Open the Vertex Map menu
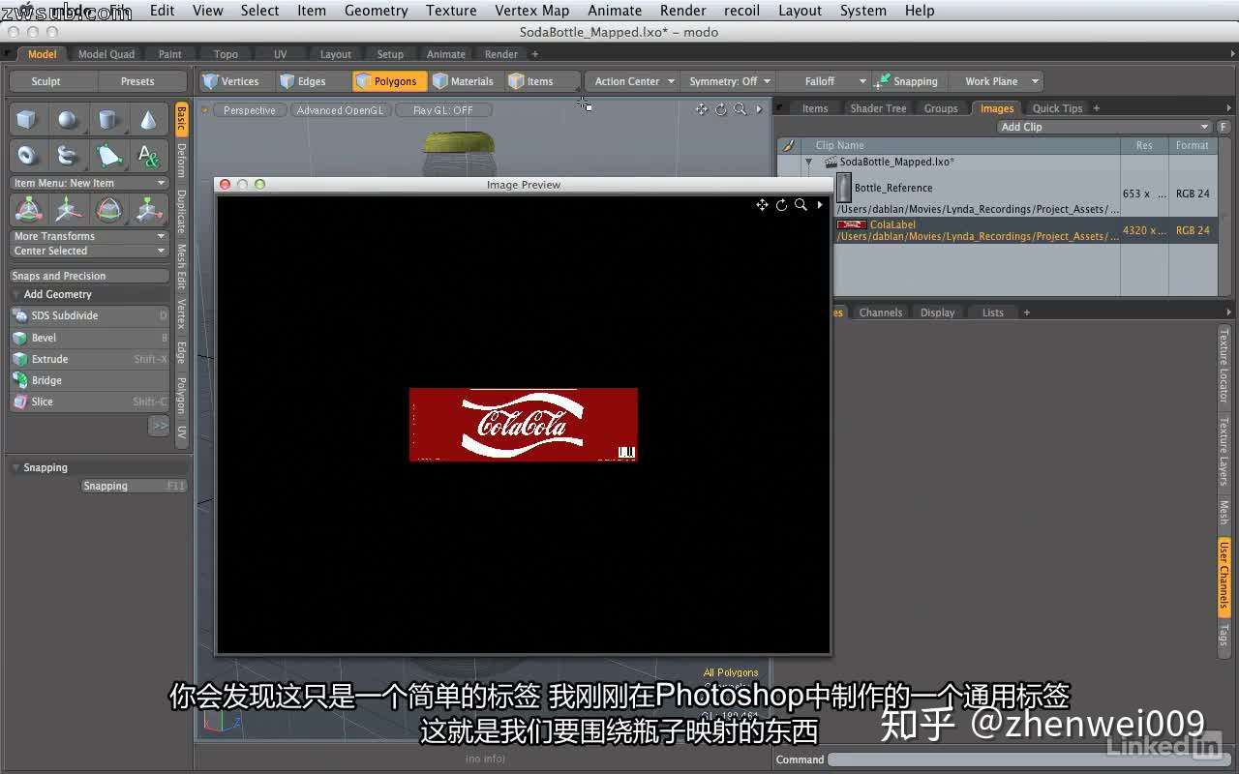Viewport: 1239px width, 774px height. (x=531, y=11)
